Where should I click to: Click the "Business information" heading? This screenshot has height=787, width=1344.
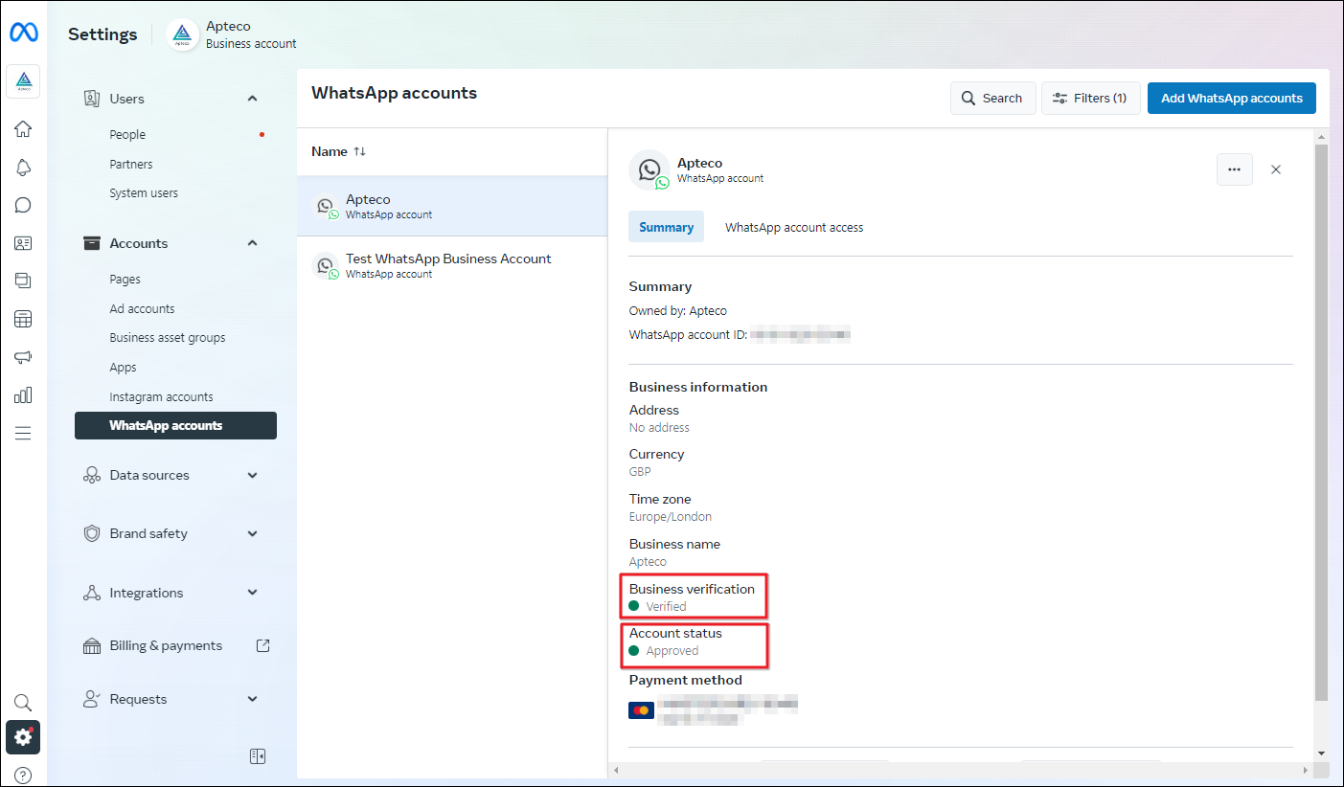698,387
